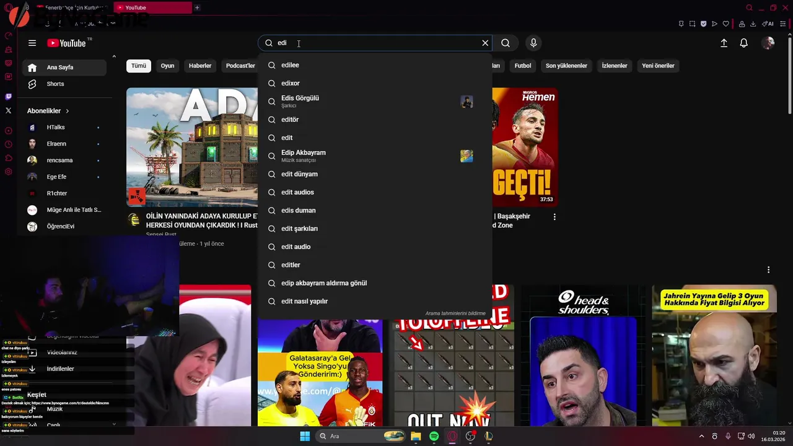Click the snapshot selection icon in toolbar

click(692, 24)
